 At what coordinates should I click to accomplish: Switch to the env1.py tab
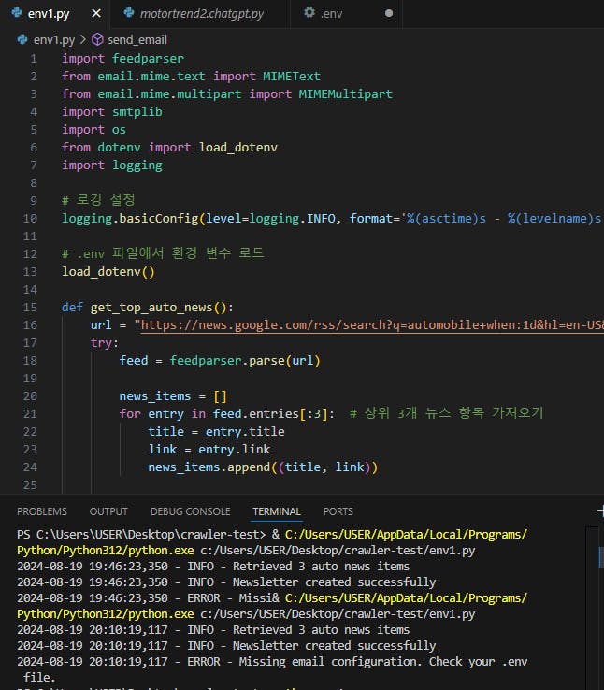pos(49,14)
